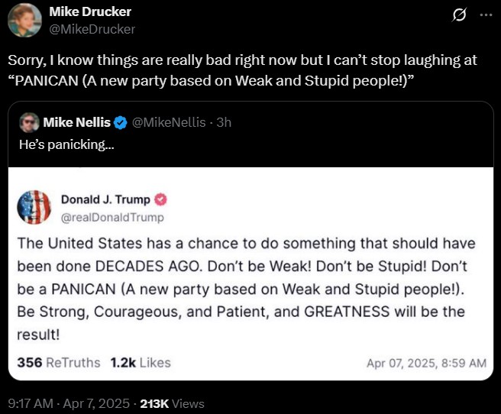Click Mike Nellis's small profile avatar
The height and width of the screenshot is (414, 501).
[x=29, y=122]
